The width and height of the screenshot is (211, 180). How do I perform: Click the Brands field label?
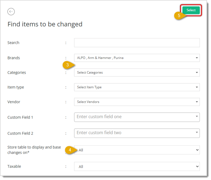14,58
